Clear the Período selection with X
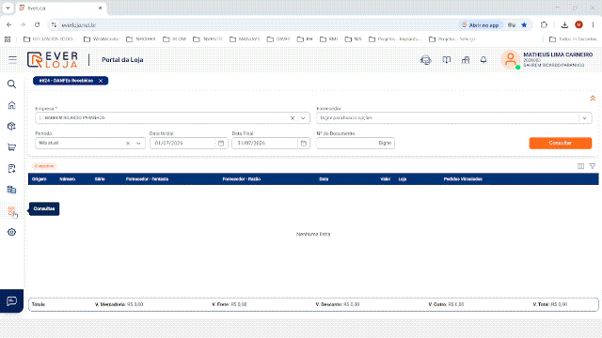602x338 pixels. click(x=128, y=143)
